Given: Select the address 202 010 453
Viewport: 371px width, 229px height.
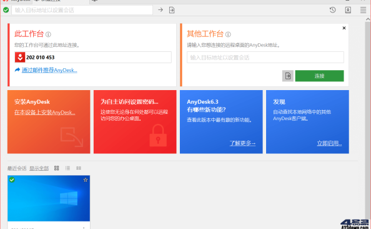Looking at the screenshot, I should coord(41,58).
